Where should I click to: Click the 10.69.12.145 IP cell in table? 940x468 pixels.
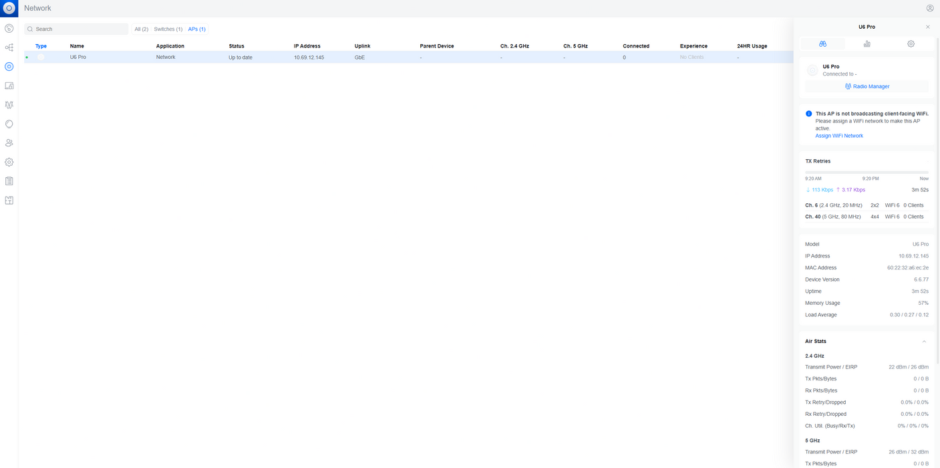coord(309,57)
